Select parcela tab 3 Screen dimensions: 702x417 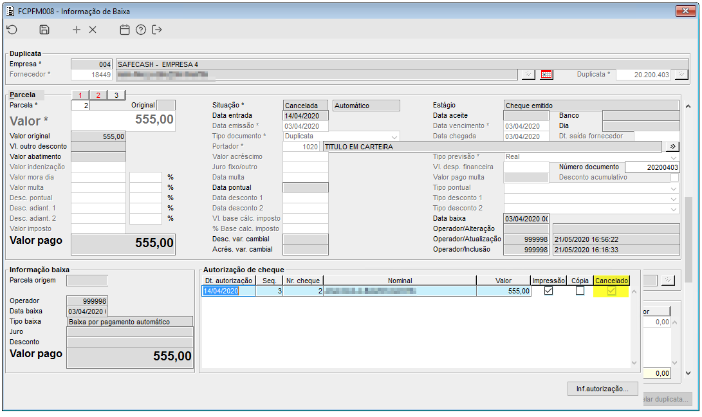(116, 95)
